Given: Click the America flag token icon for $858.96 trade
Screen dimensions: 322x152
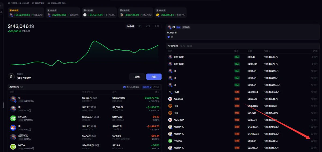Looking at the screenshot, I should click(170, 99).
